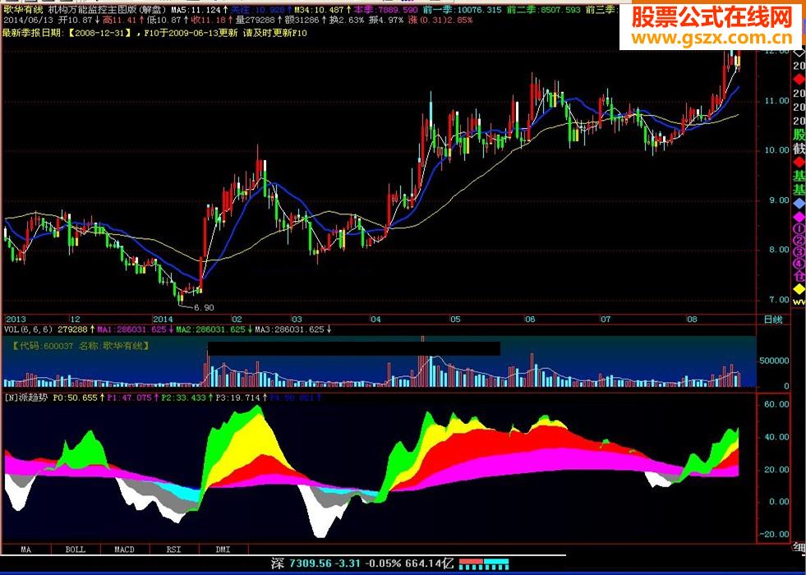The height and width of the screenshot is (575, 806).
Task: Click the MA1:286031.625 volume readout
Action: (x=136, y=329)
